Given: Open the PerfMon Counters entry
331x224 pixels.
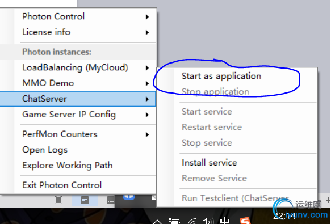Looking at the screenshot, I should tap(78, 134).
